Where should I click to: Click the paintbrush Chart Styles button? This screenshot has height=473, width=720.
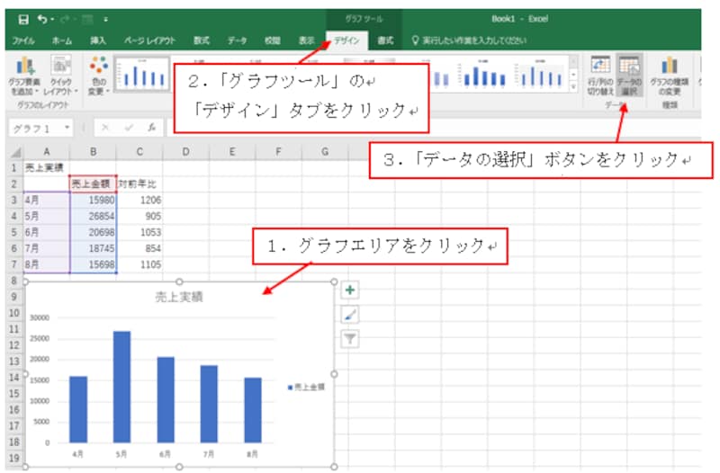[350, 315]
